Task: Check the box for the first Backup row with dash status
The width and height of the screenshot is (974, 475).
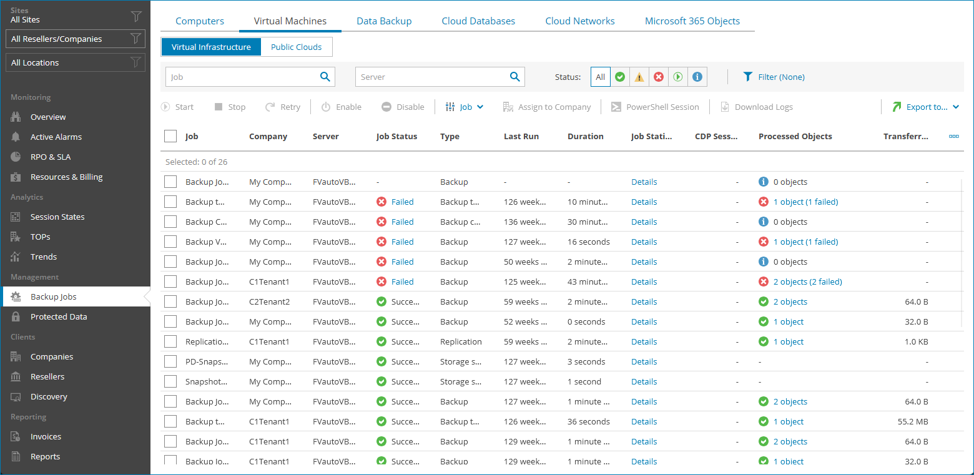Action: click(170, 182)
